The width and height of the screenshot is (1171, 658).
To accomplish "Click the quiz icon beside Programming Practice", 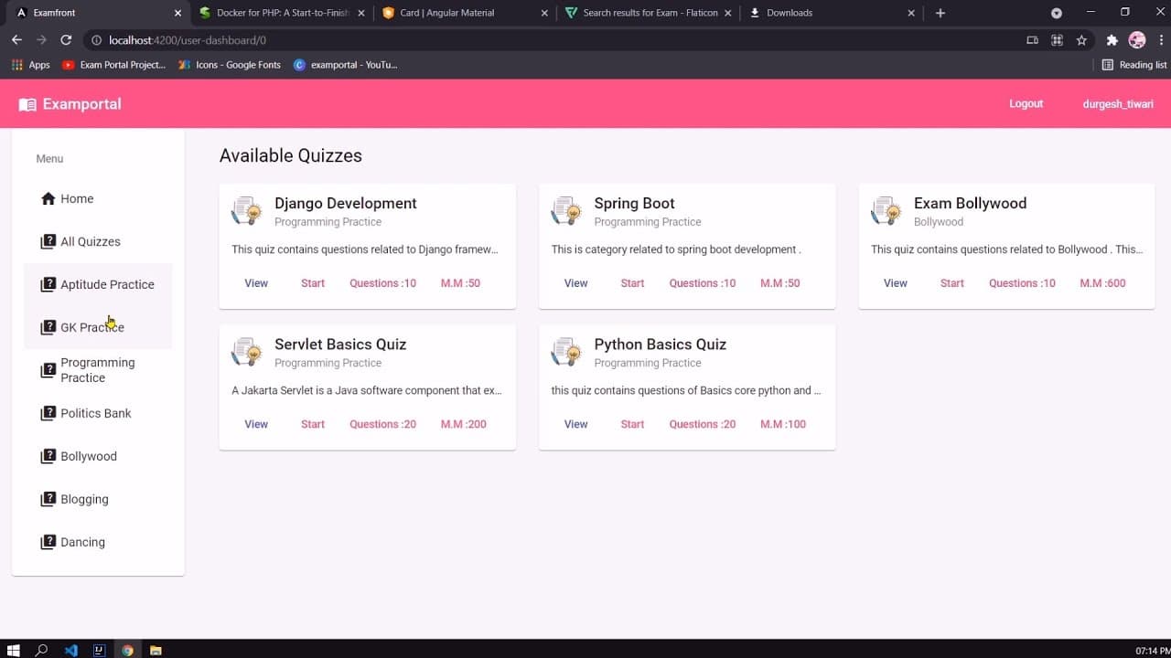I will (x=48, y=370).
